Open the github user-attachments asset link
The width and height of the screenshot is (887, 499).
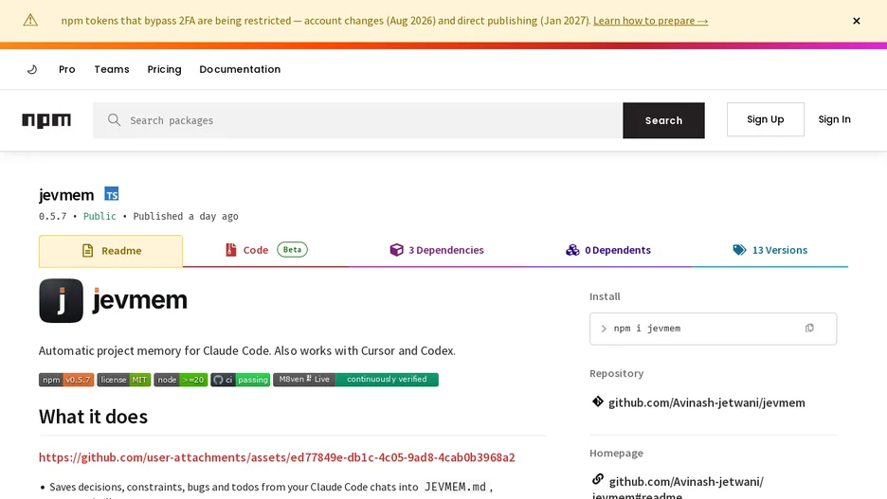[x=277, y=457]
